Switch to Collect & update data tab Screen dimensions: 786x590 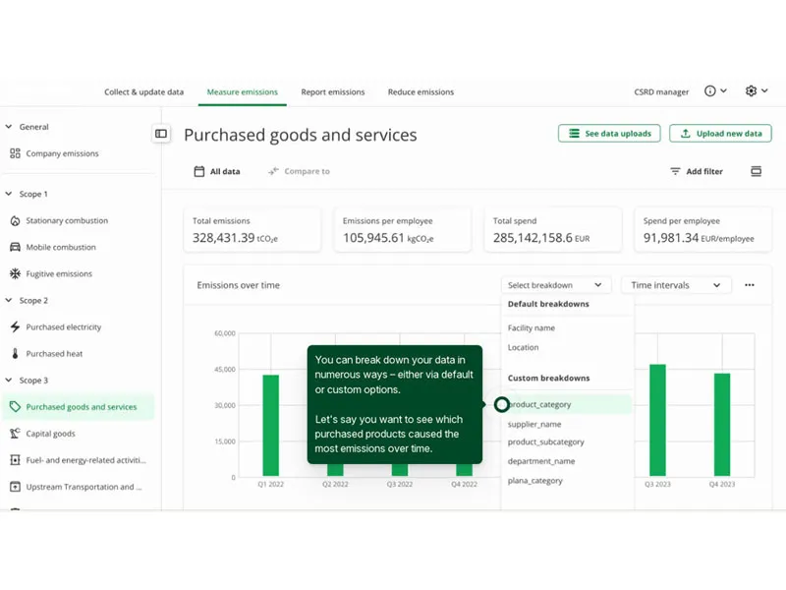point(143,92)
